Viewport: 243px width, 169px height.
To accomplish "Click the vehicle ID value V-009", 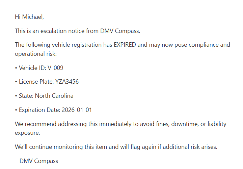I will coord(55,68).
